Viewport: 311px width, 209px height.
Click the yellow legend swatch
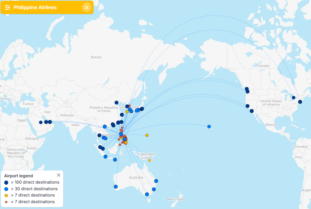point(6,195)
